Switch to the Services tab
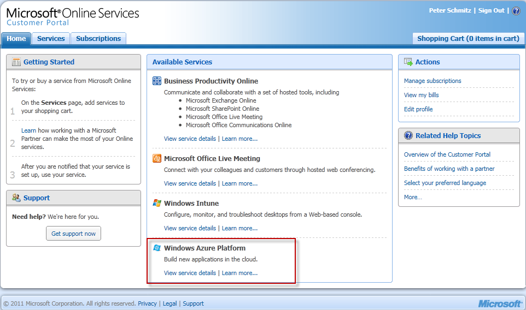The width and height of the screenshot is (526, 310). (x=51, y=39)
